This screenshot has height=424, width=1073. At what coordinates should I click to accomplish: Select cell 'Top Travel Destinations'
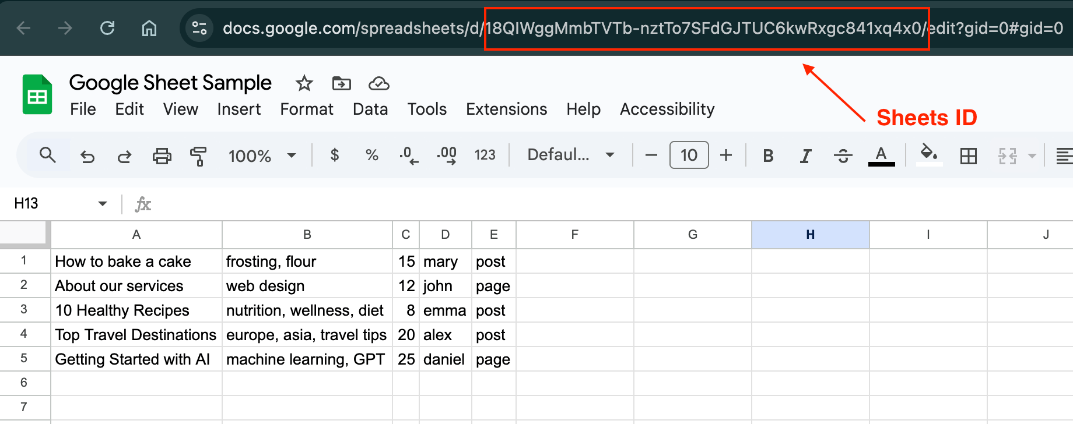(x=136, y=334)
